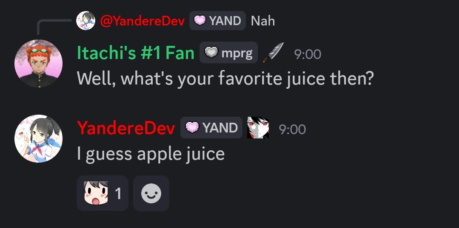Open YandereDev's large profile avatar
The width and height of the screenshot is (459, 228).
38,138
